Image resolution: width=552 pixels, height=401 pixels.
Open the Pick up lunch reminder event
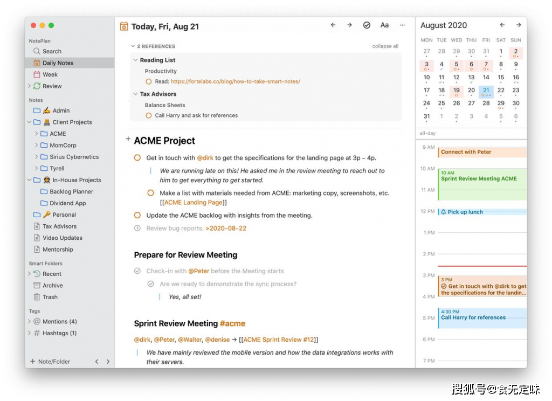coord(482,212)
